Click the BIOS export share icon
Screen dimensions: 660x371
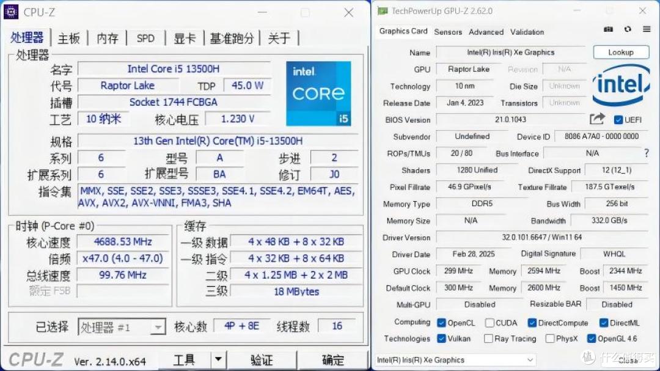tap(597, 119)
